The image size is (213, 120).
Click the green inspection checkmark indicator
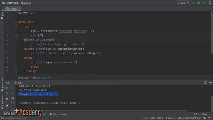211,13
